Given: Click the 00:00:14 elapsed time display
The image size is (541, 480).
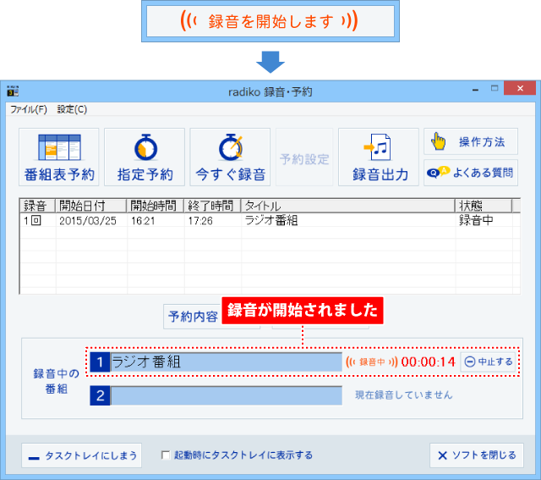Looking at the screenshot, I should (x=429, y=361).
